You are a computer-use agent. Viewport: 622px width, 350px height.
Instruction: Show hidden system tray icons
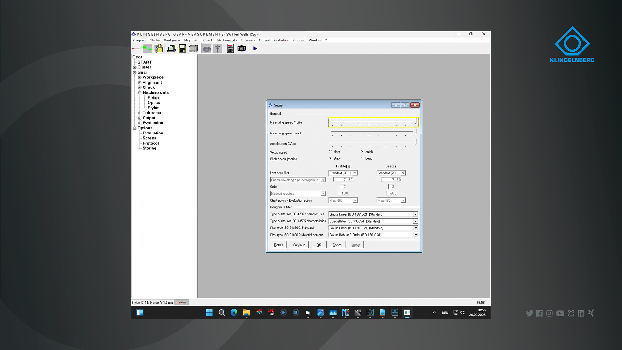434,313
